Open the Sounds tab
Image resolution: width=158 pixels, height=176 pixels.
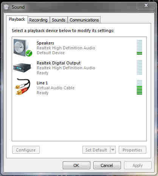point(59,20)
